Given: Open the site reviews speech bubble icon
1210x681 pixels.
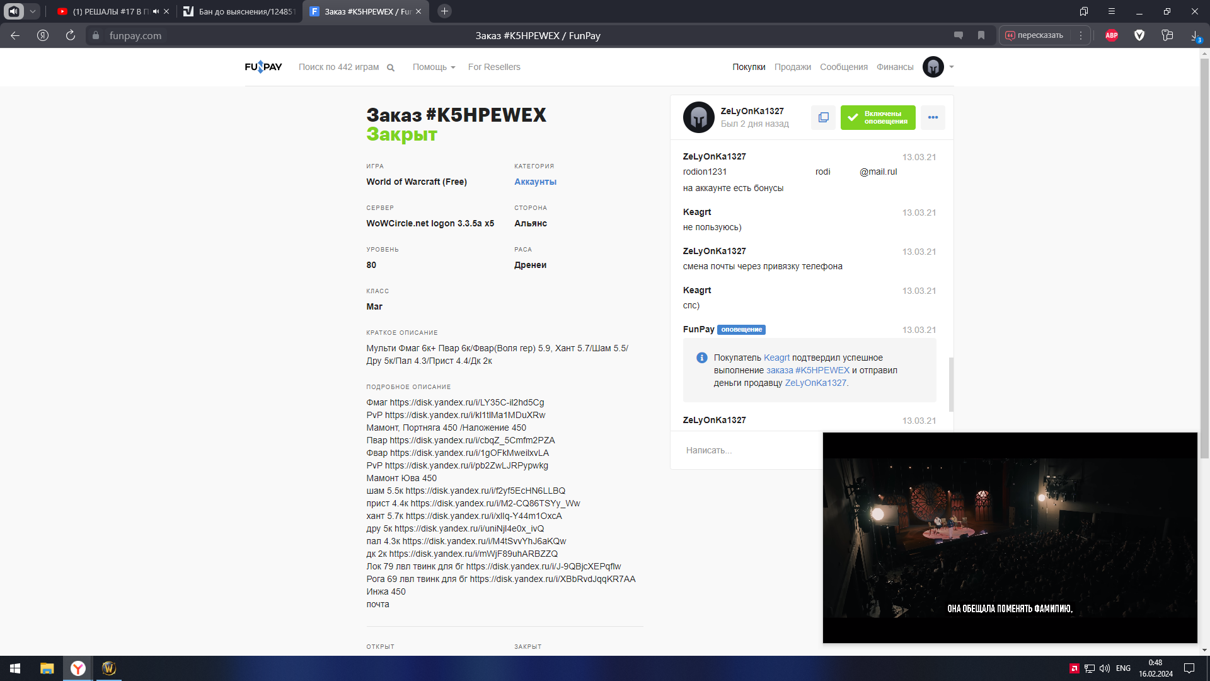Looking at the screenshot, I should pyautogui.click(x=959, y=35).
